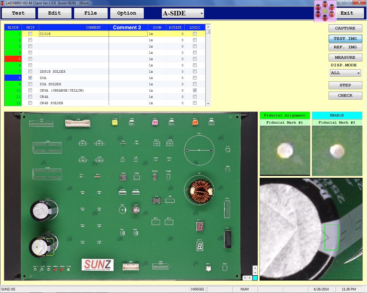Viewport: 367px width, 293px height.
Task: Select the green block 10 cell
Action: [x=13, y=90]
